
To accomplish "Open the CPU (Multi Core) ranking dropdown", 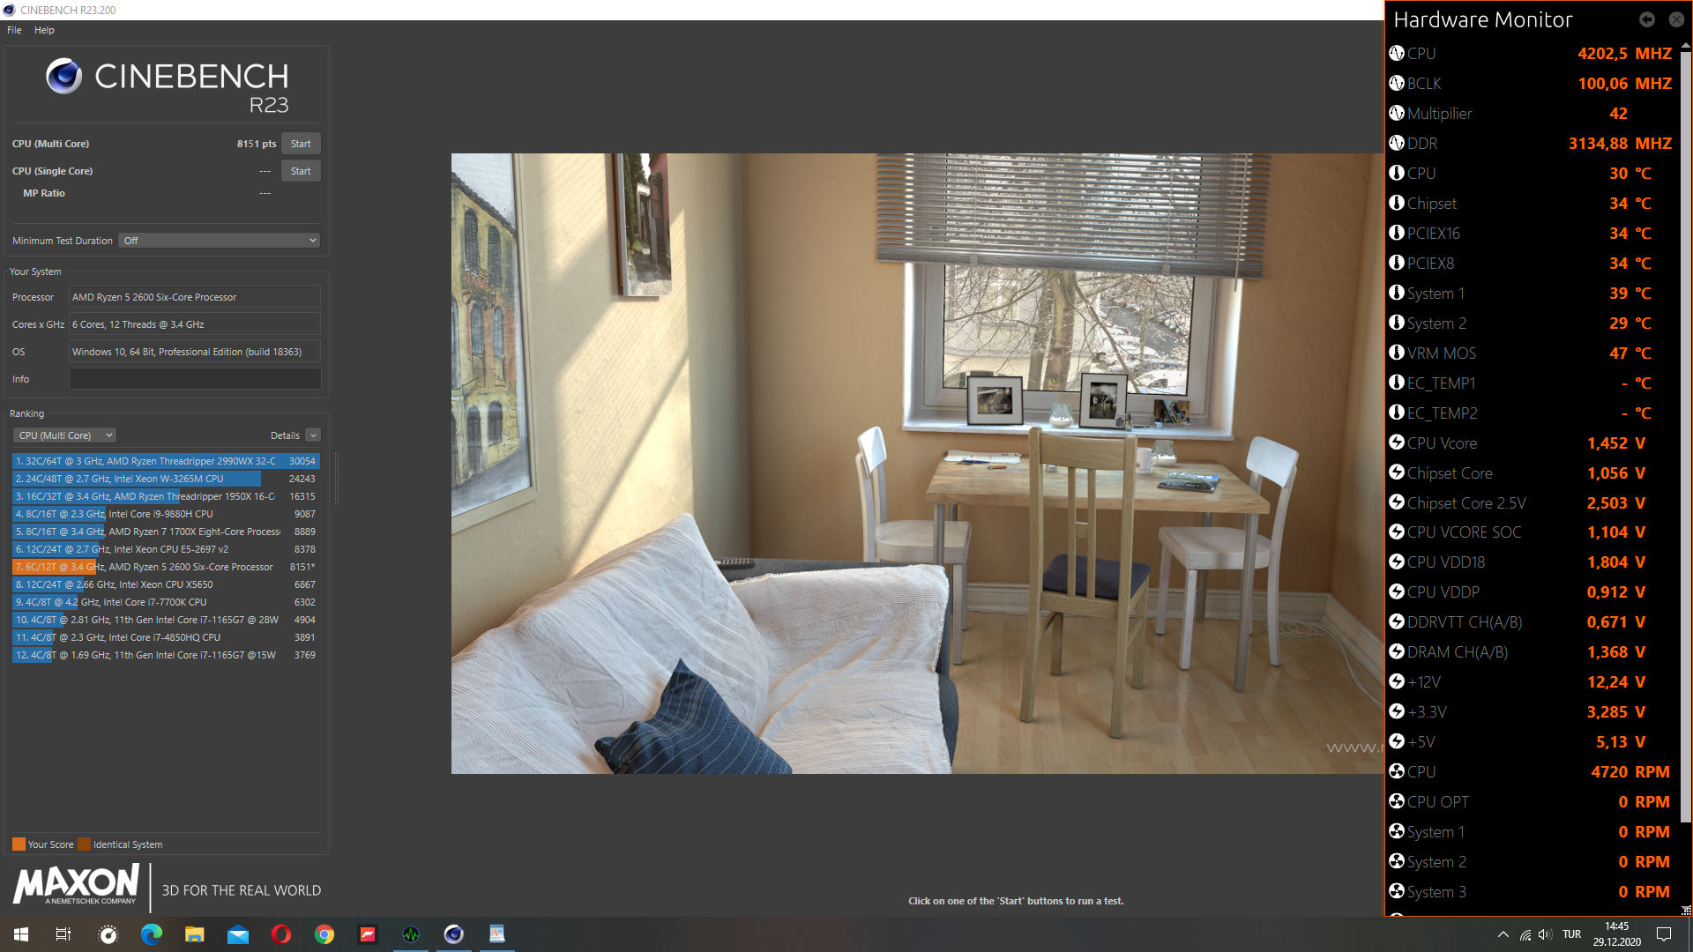I will coord(64,435).
